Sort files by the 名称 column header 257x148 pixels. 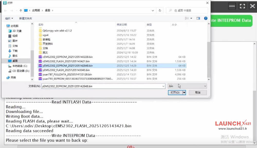[41, 25]
